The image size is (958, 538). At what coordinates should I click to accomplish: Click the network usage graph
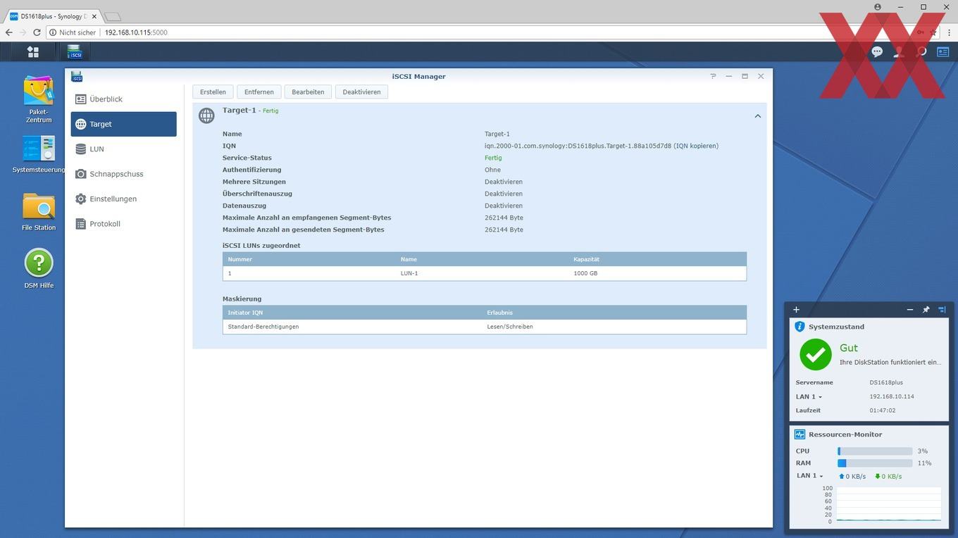888,504
